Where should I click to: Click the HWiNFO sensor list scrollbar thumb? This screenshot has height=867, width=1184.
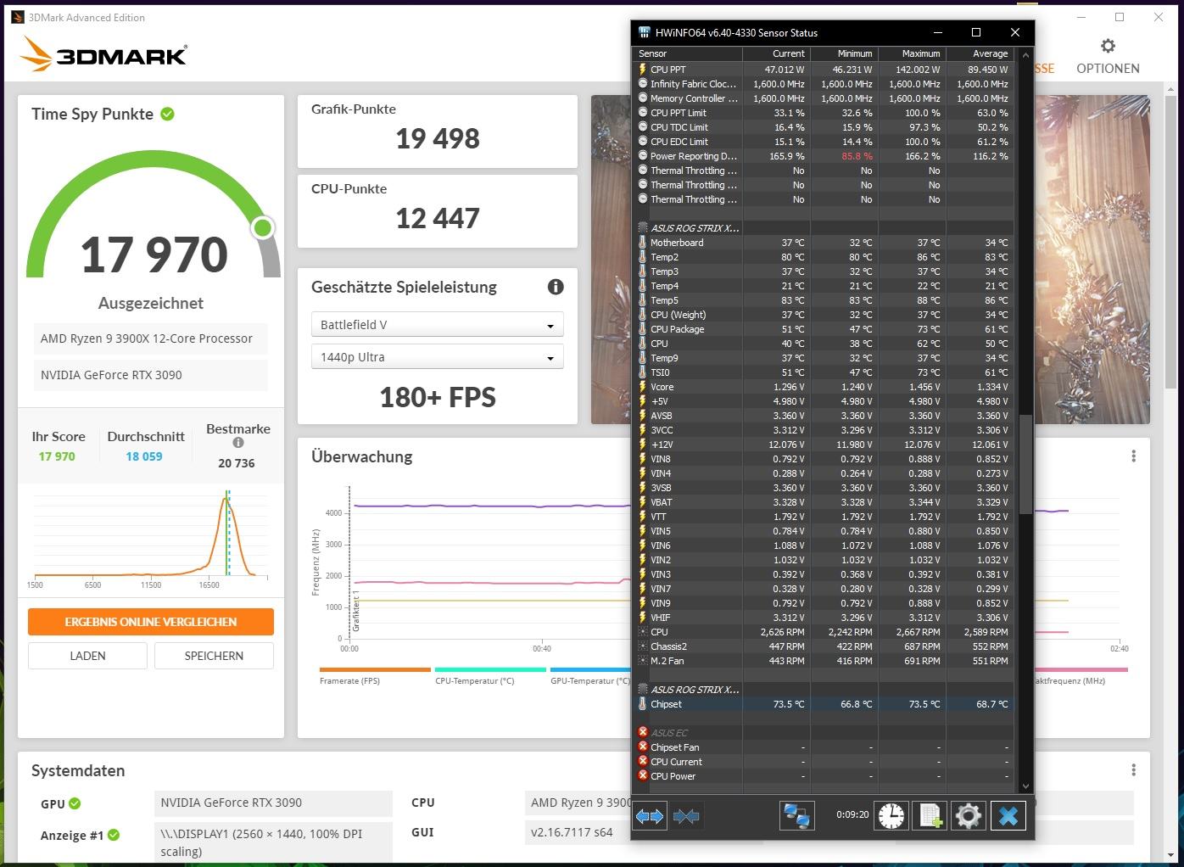pos(1025,464)
